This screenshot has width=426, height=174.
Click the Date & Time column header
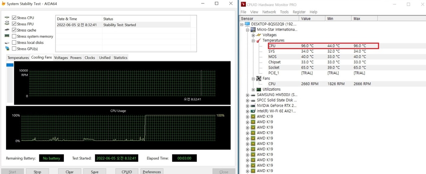click(x=79, y=19)
